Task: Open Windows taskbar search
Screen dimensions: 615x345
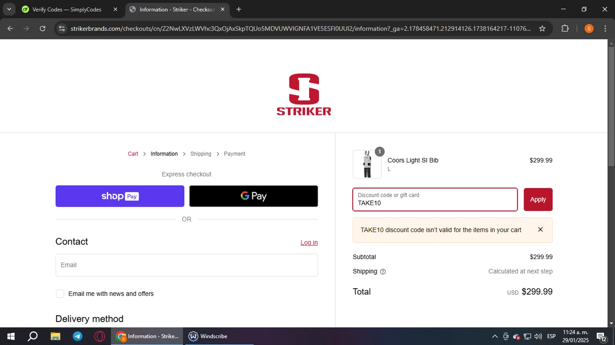Action: (x=33, y=336)
